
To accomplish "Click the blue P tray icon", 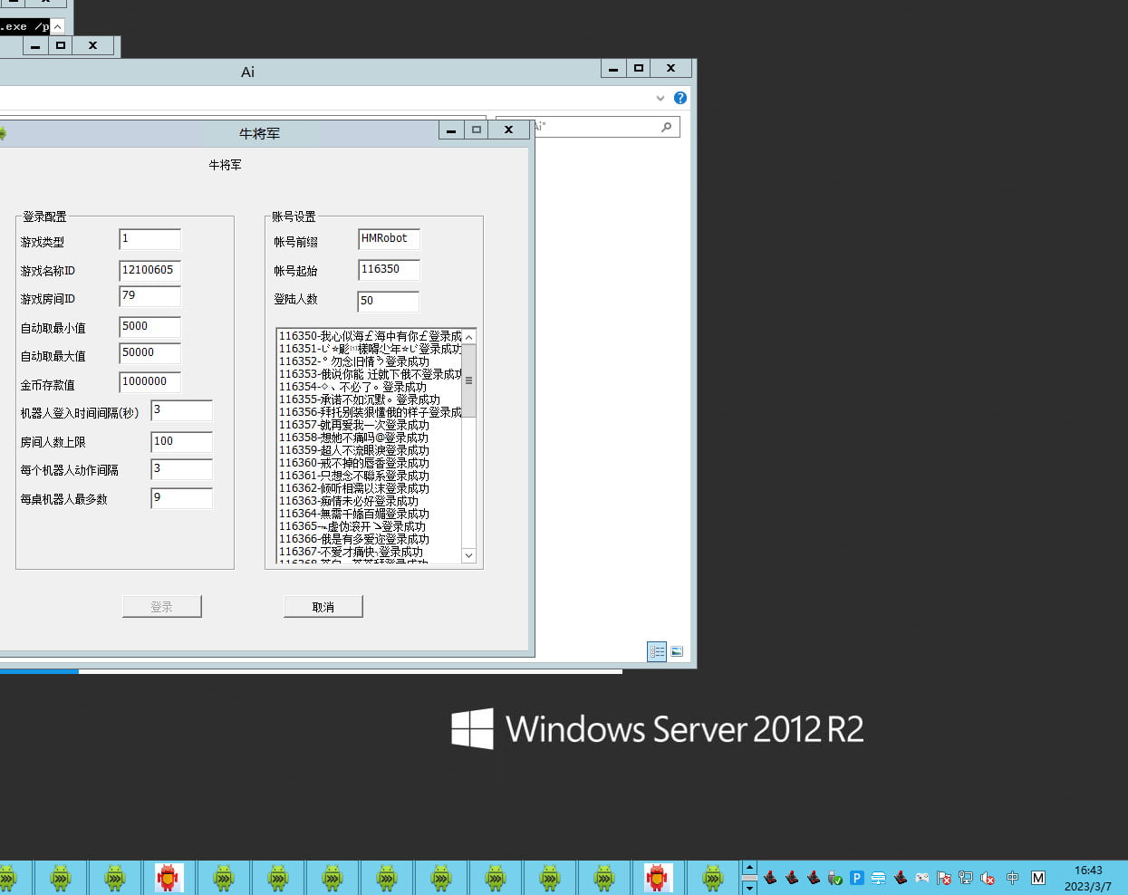I will click(856, 878).
